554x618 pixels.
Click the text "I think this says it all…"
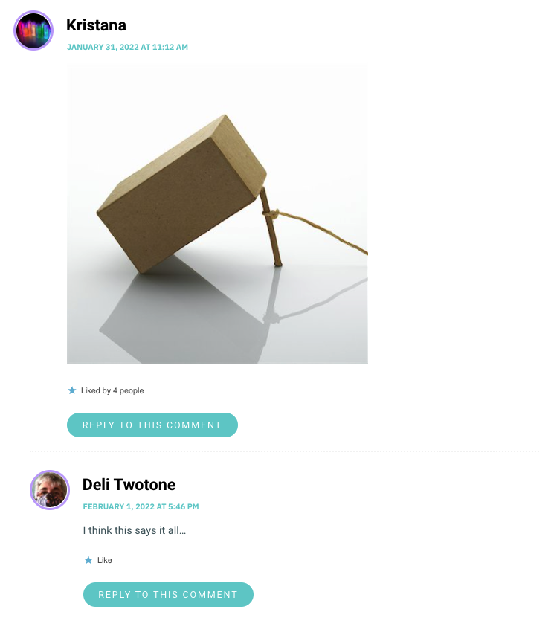click(135, 530)
